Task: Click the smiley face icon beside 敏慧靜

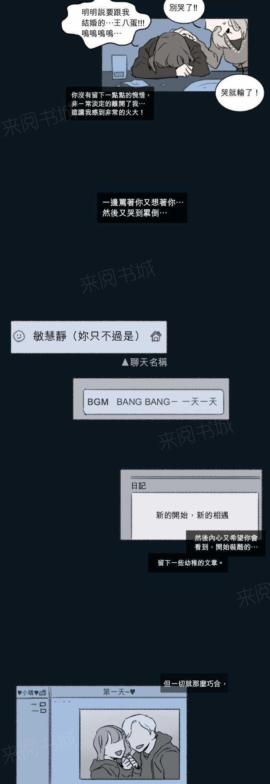Action: 19,336
